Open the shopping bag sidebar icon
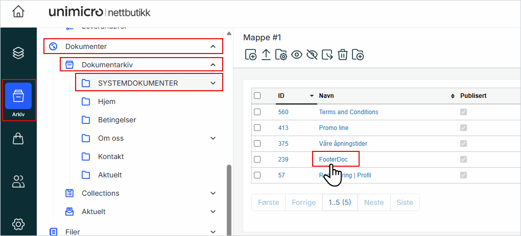521x236 pixels. (18, 139)
